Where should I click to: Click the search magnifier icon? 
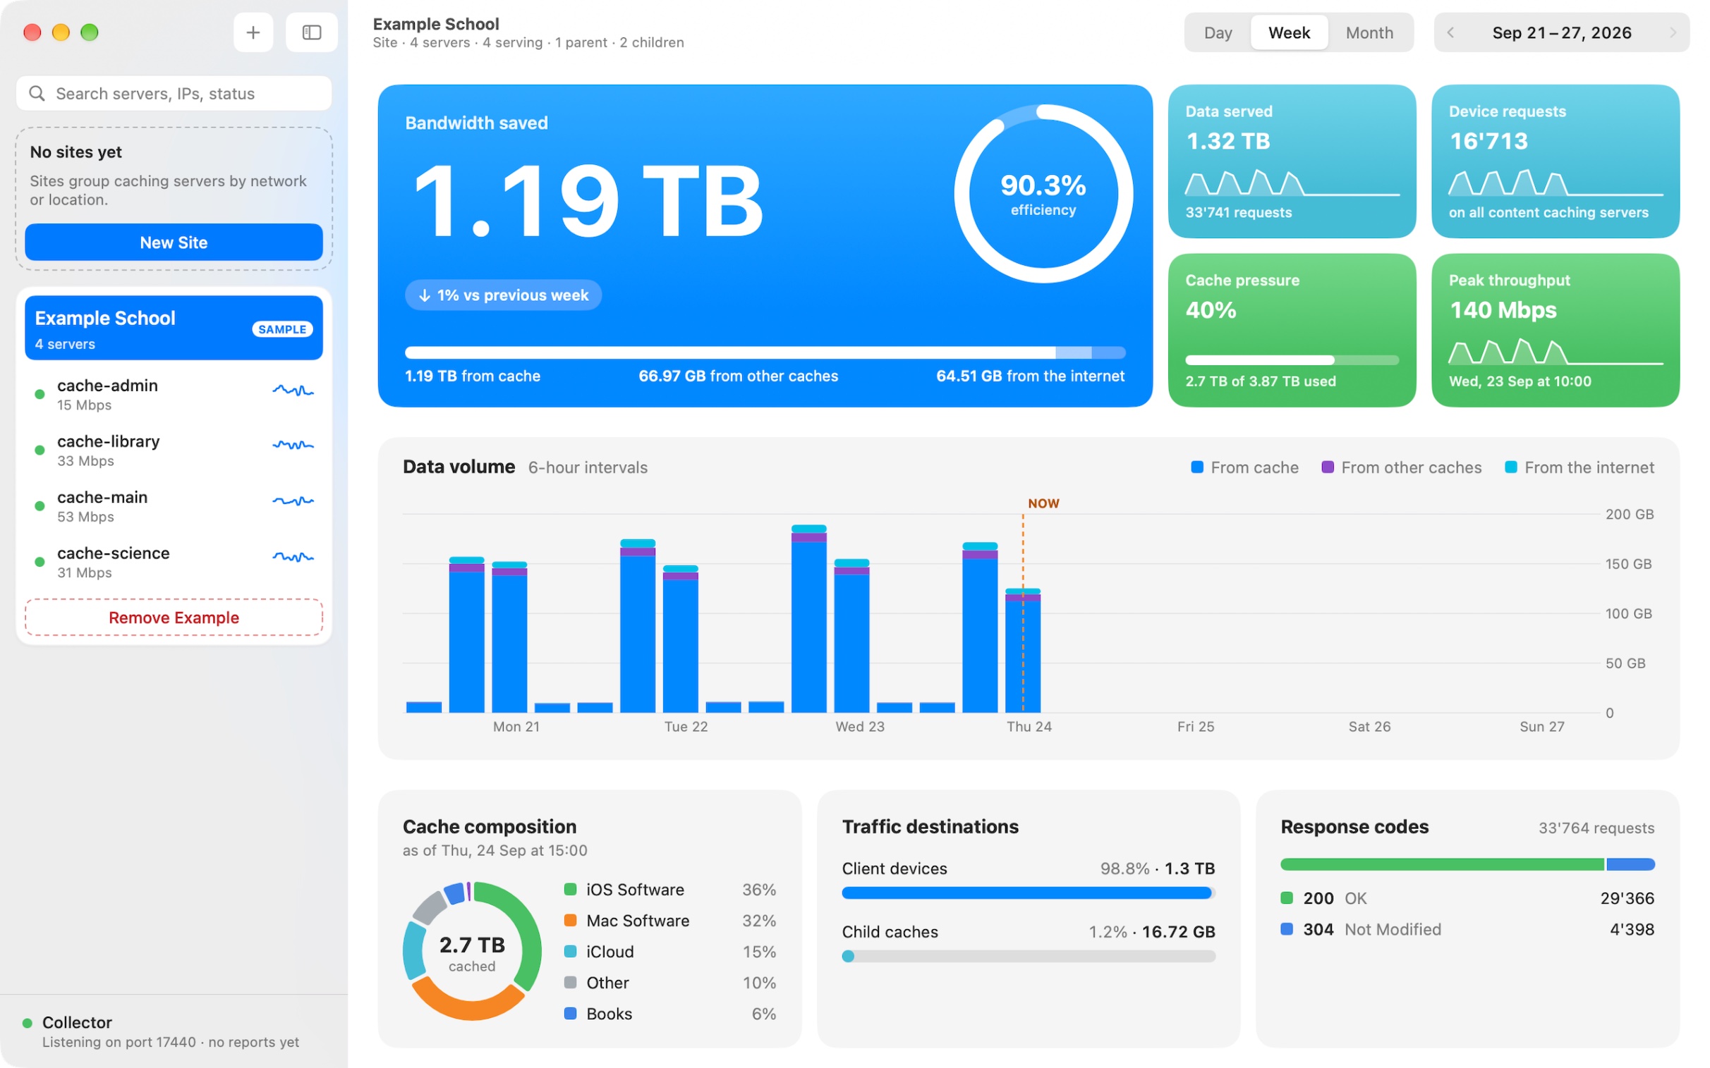(x=37, y=93)
